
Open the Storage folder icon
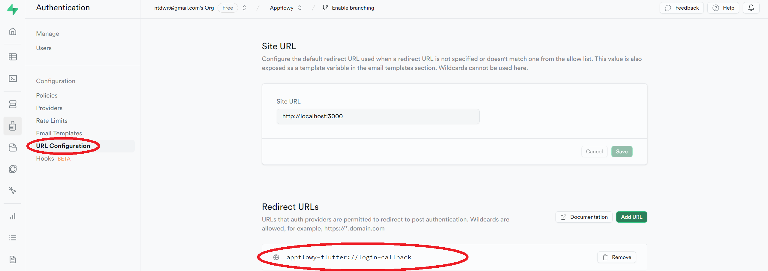point(13,147)
